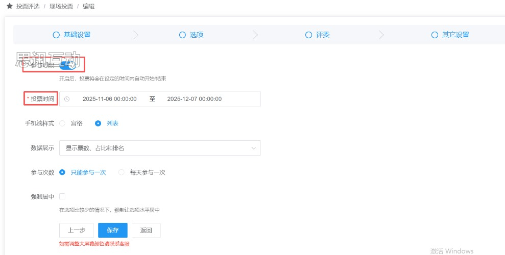Click the clock icon in 投票时间 field
505x255 pixels.
pos(67,99)
